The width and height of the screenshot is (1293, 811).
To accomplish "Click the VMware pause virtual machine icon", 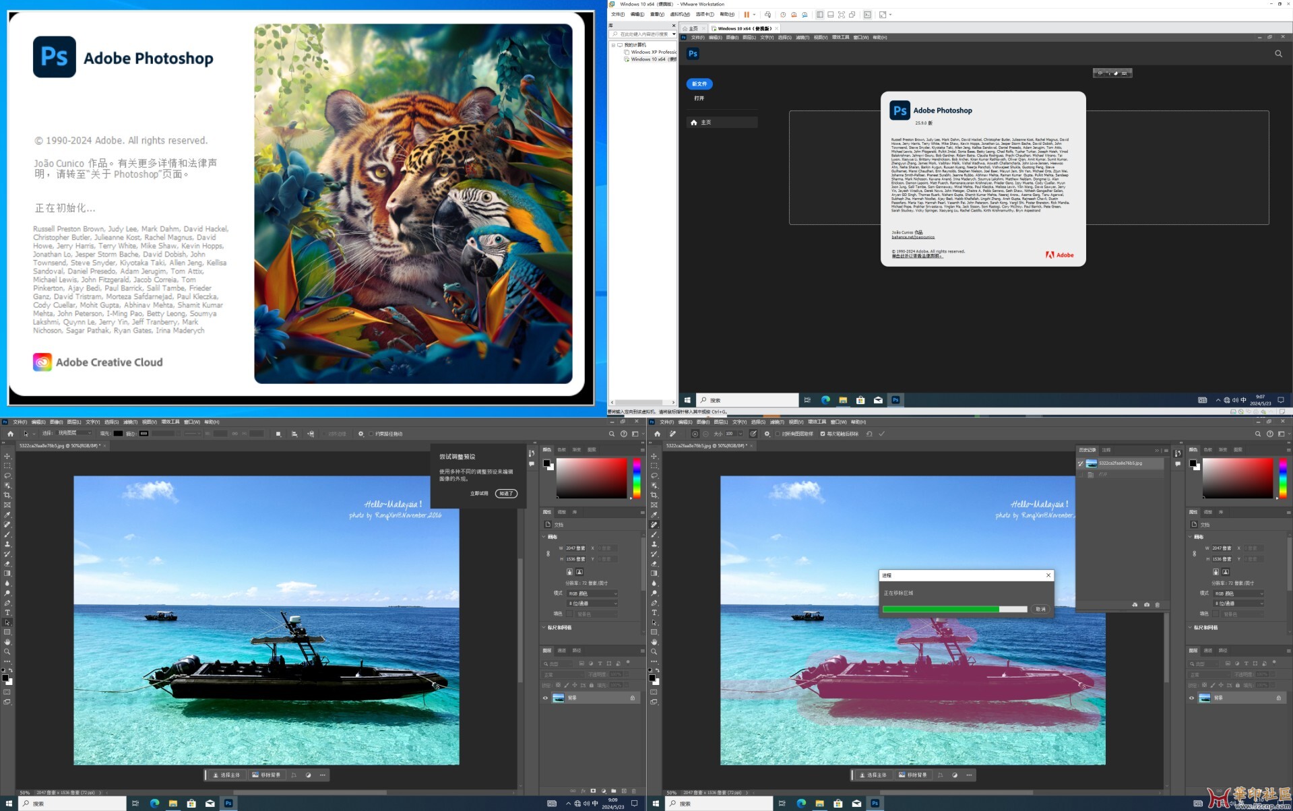I will click(x=747, y=14).
